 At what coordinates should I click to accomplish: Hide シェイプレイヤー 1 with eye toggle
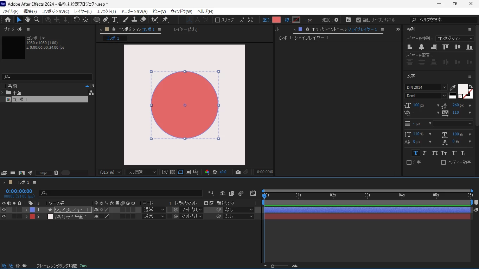[x=4, y=210]
